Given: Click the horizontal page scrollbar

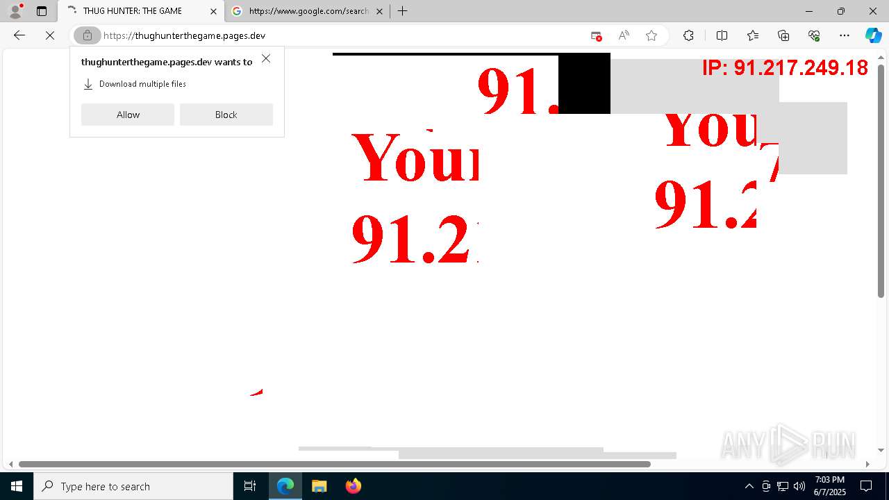Looking at the screenshot, I should point(335,464).
